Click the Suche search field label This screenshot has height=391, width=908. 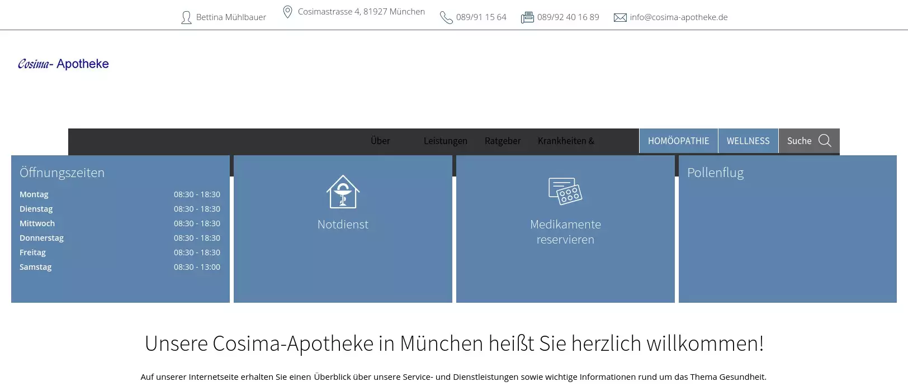(x=799, y=141)
